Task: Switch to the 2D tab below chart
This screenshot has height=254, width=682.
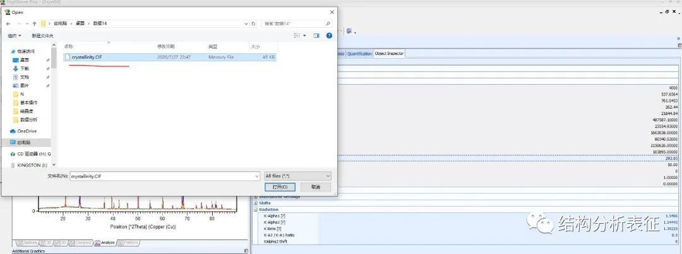Action: click(x=61, y=243)
